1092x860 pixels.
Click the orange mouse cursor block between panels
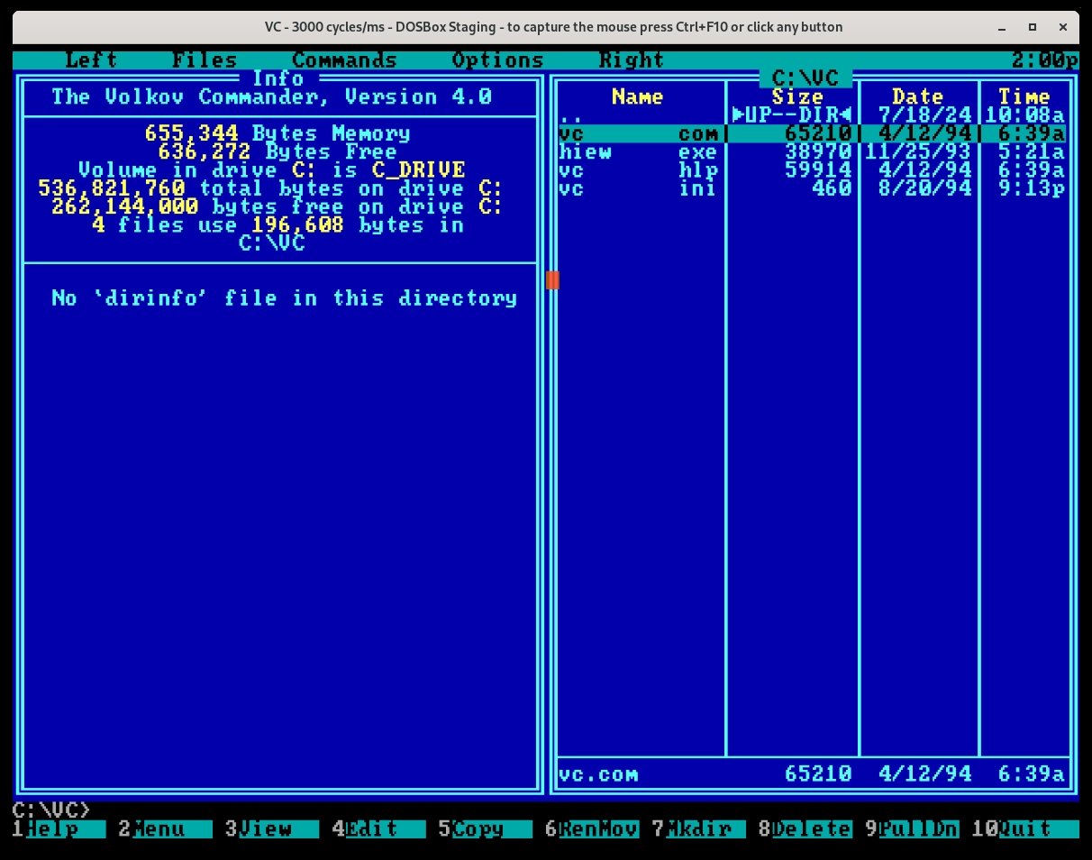tap(552, 280)
